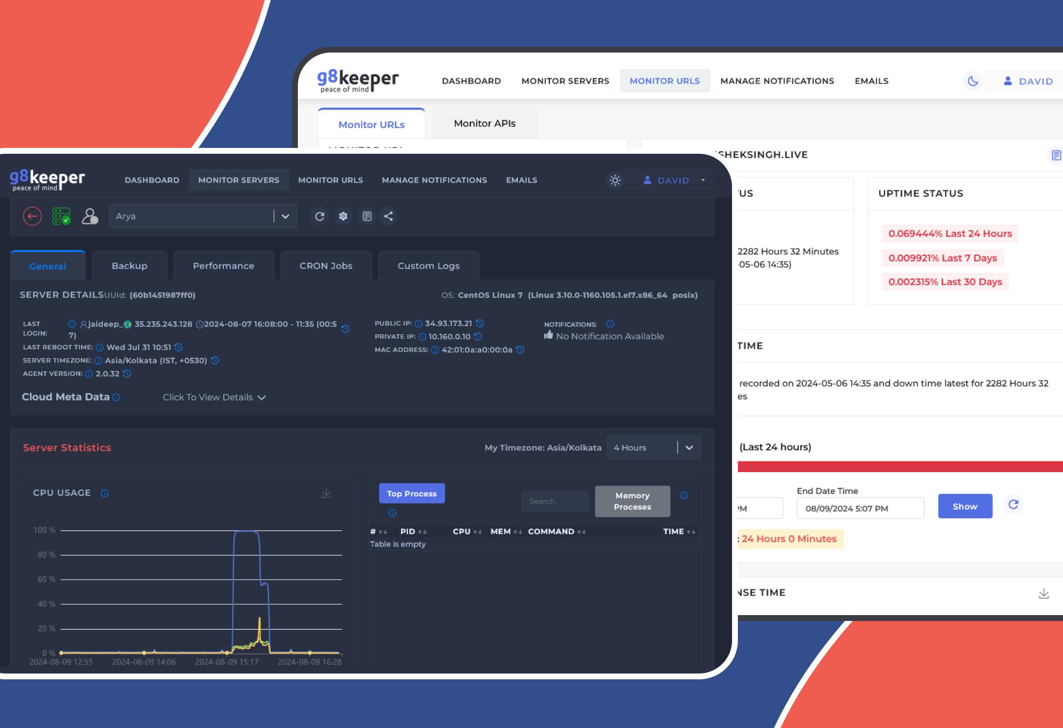Open MONITOR URLS in dark window navigation
1063x728 pixels.
tap(330, 180)
